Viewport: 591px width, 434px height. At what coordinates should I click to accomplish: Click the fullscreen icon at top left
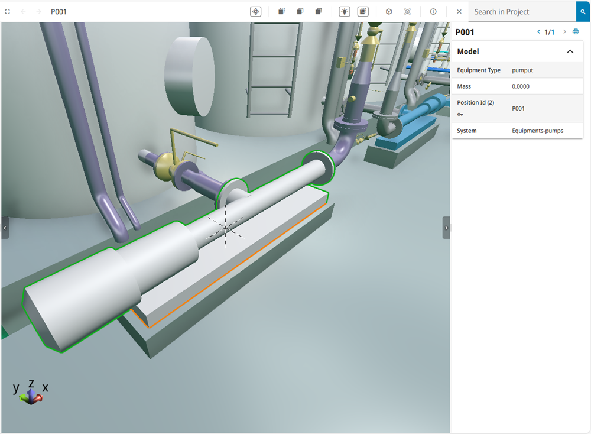coord(8,12)
